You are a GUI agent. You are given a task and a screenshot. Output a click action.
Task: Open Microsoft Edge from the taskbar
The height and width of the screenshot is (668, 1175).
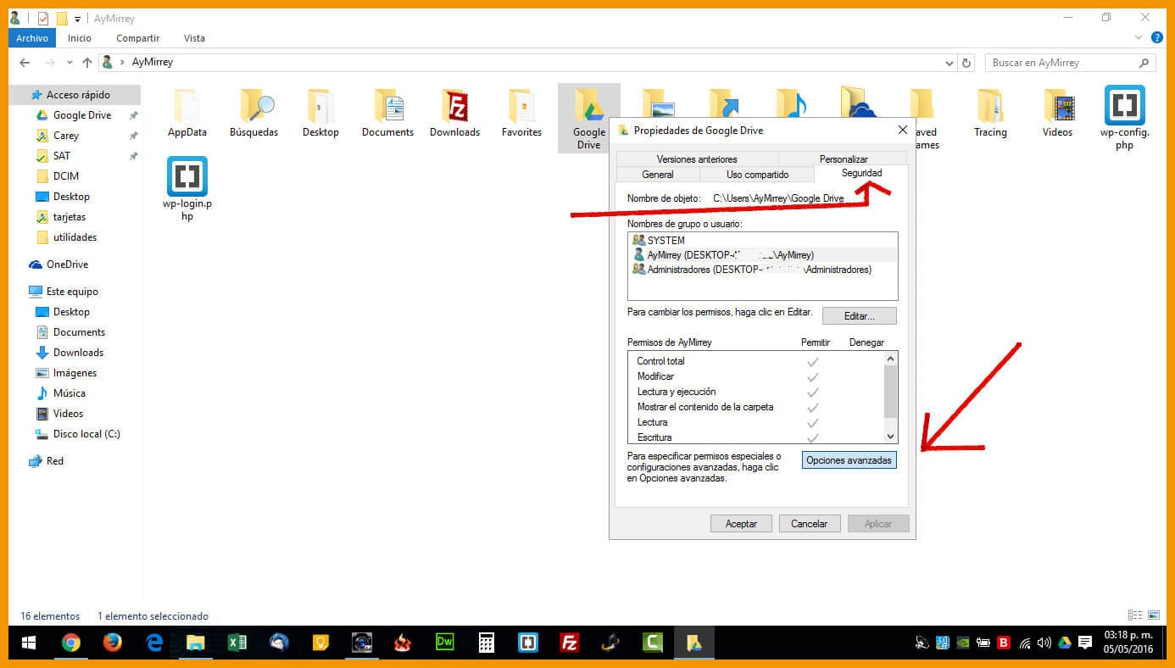pyautogui.click(x=154, y=643)
